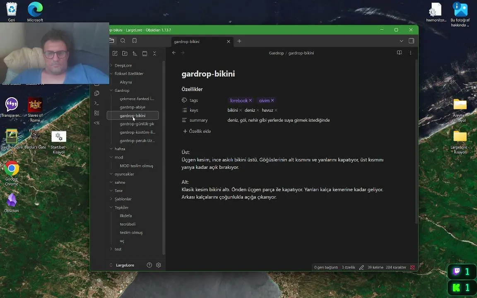Click the red sync status icon
The height and width of the screenshot is (298, 477).
click(x=412, y=268)
